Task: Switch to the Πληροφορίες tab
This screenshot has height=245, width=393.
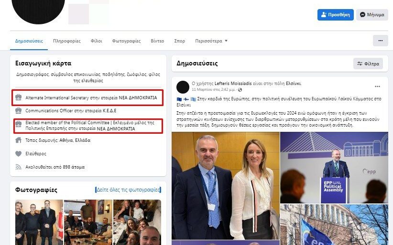Action: coord(66,41)
